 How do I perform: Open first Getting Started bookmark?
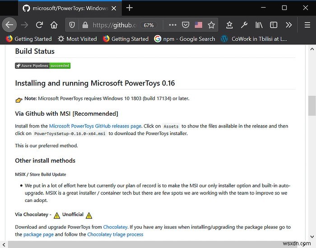pyautogui.click(x=28, y=39)
